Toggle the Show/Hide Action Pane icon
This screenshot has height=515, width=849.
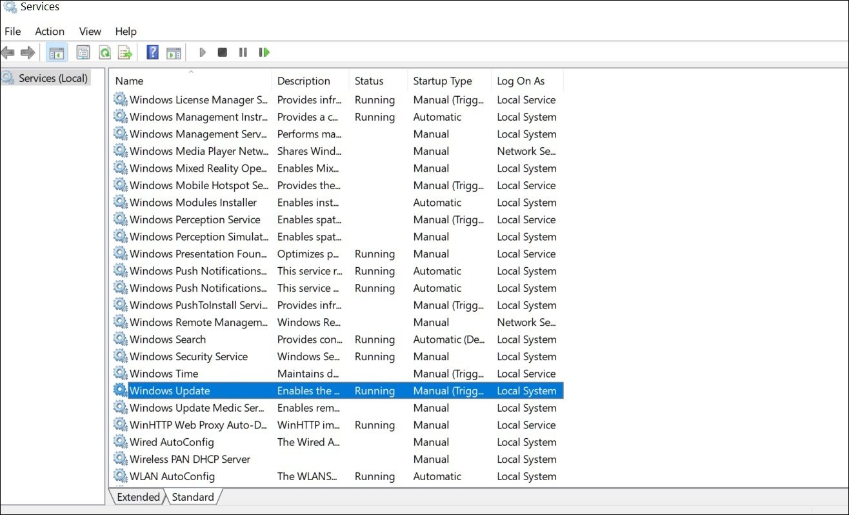[x=174, y=52]
